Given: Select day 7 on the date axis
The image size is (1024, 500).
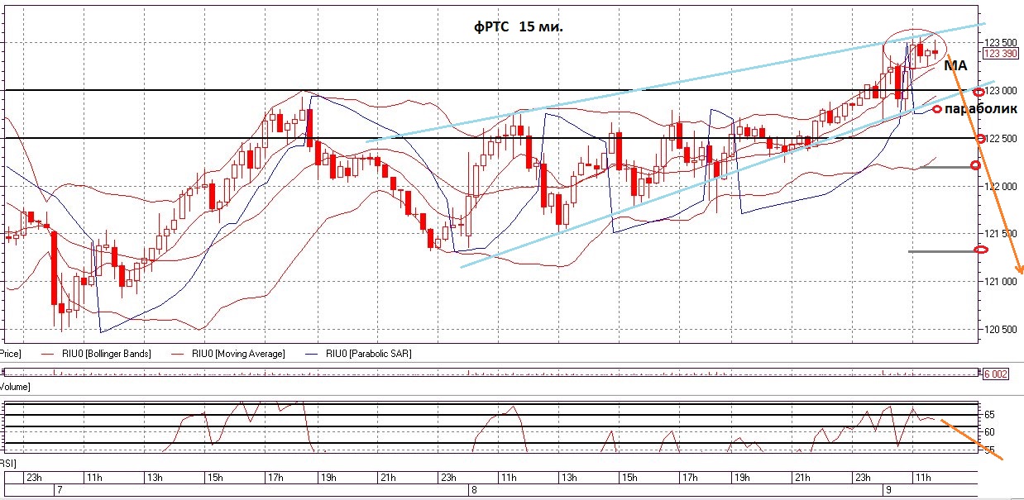Looking at the screenshot, I should (x=58, y=489).
